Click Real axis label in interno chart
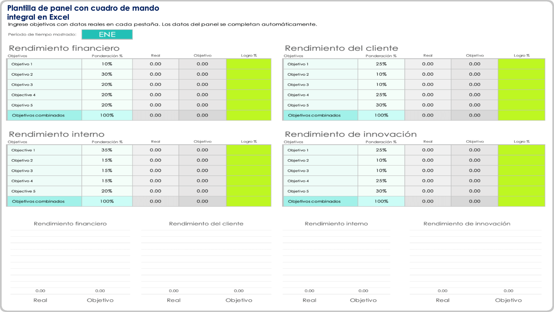 tap(309, 300)
